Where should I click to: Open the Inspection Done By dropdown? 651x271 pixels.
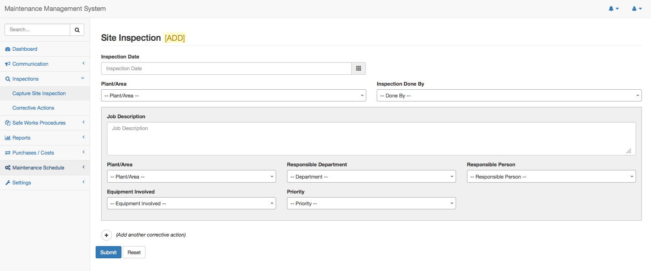509,96
